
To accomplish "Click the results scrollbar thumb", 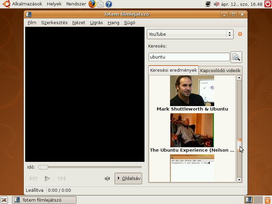I will [239, 145].
